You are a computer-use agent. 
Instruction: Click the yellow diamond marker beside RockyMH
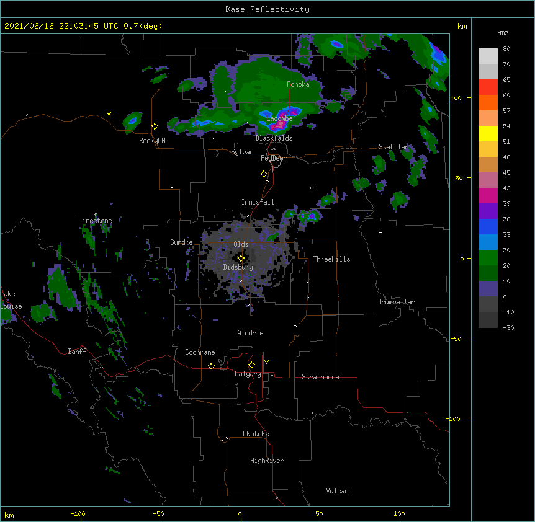pyautogui.click(x=155, y=126)
